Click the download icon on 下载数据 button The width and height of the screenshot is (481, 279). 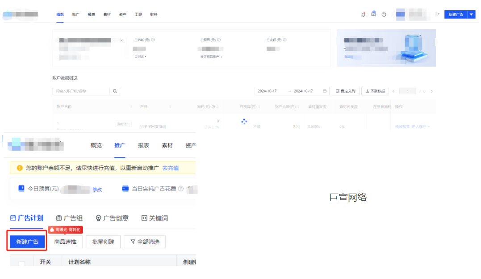pyautogui.click(x=368, y=91)
